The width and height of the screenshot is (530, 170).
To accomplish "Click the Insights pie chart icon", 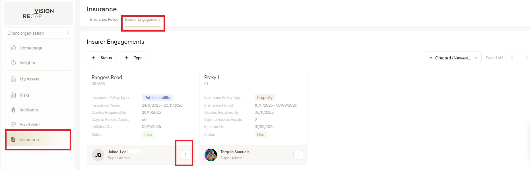I will [x=13, y=63].
